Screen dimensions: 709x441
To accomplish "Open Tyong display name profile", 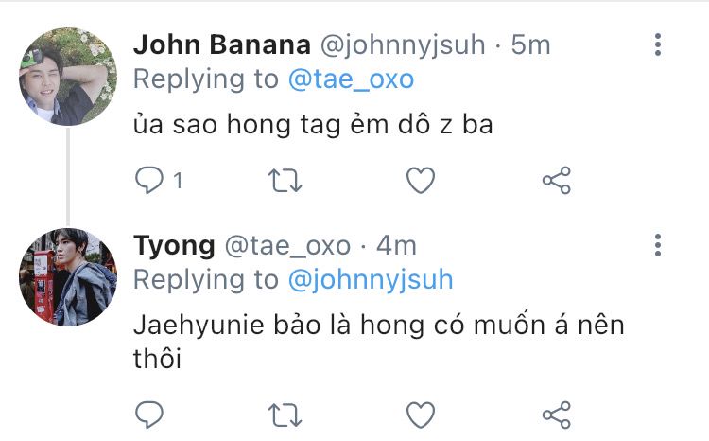I will pyautogui.click(x=174, y=246).
